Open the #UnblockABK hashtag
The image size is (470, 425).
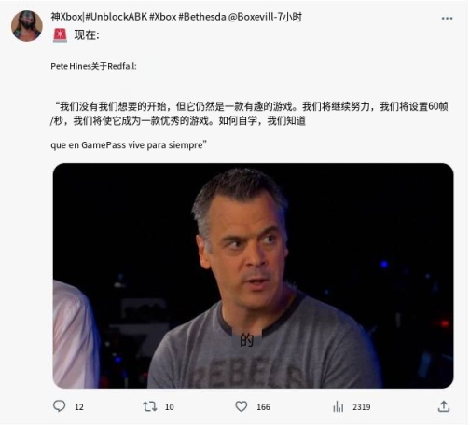pos(117,17)
